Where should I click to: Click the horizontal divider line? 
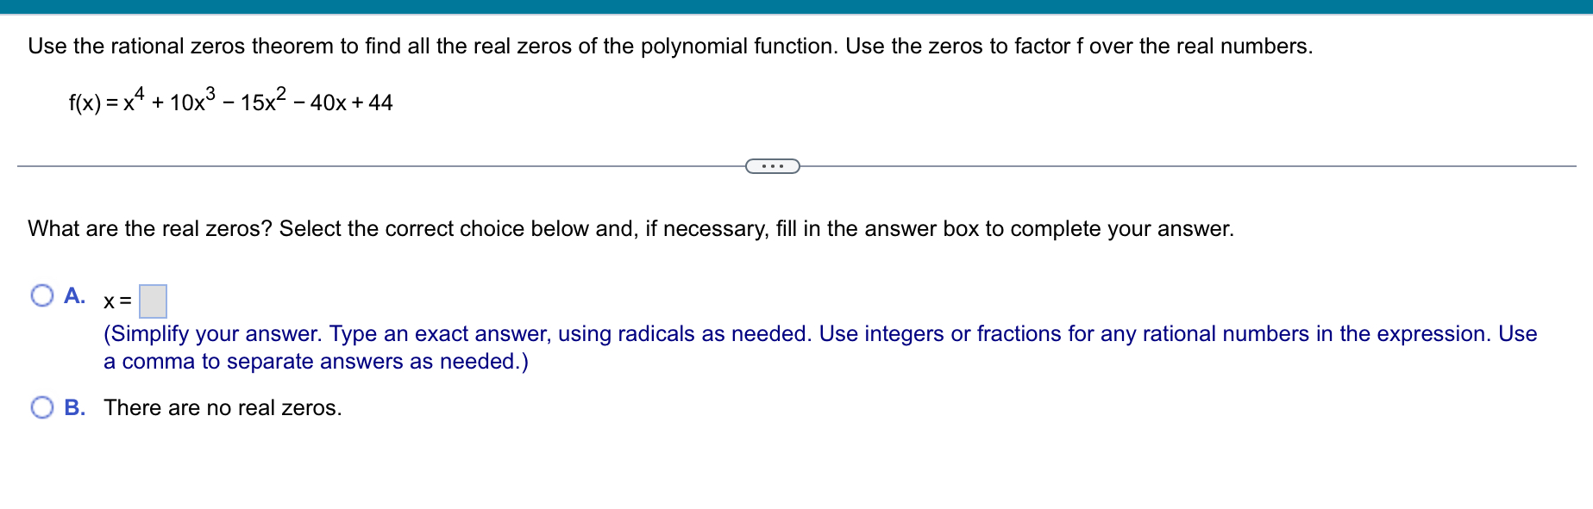(345, 164)
